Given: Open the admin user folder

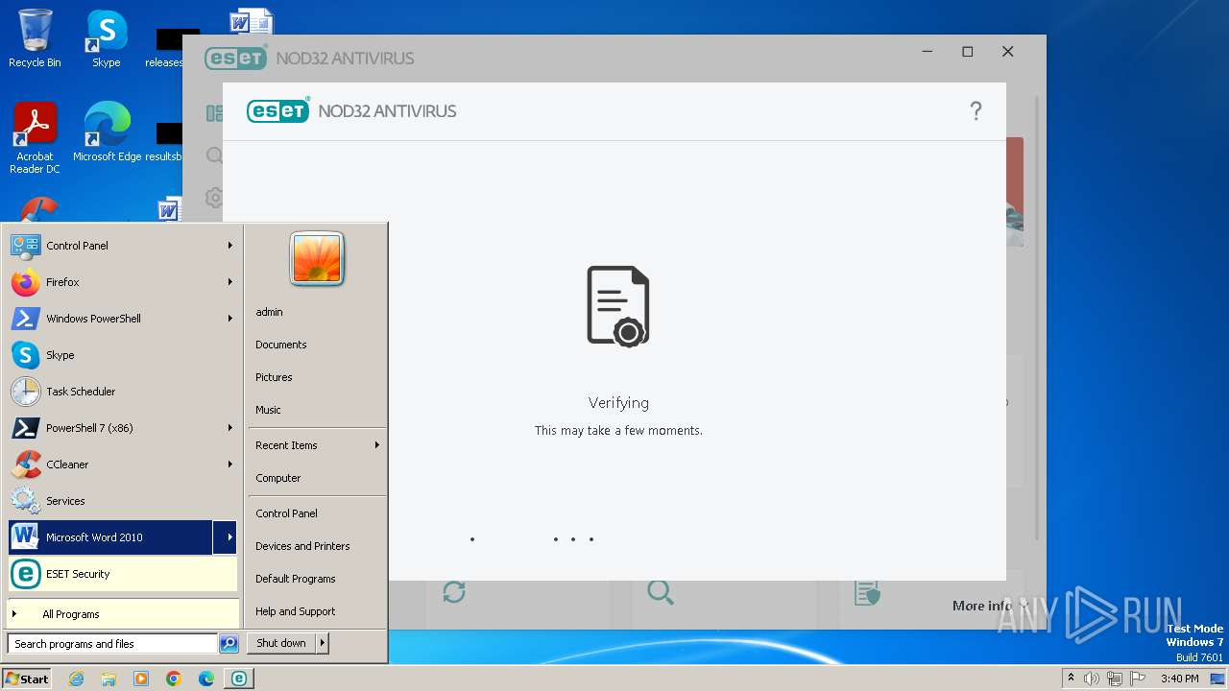Looking at the screenshot, I should pyautogui.click(x=317, y=312).
